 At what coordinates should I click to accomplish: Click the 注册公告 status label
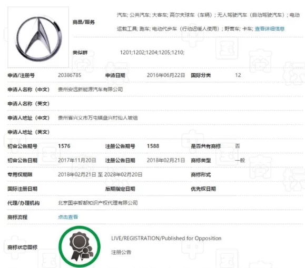coord(121,252)
